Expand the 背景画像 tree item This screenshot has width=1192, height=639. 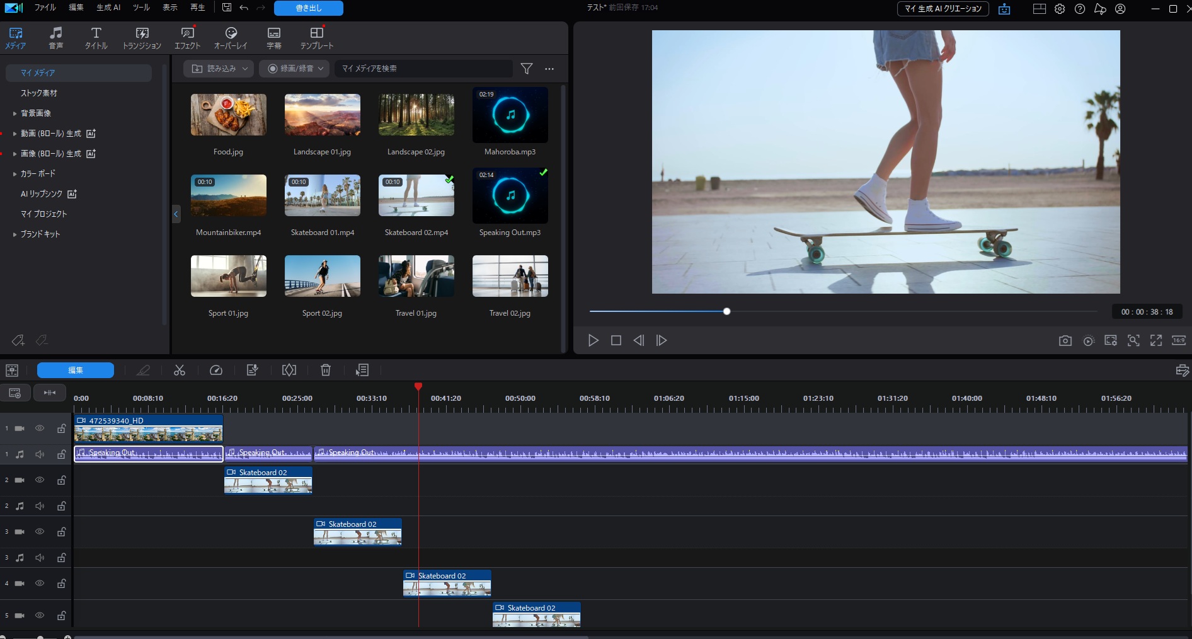14,113
